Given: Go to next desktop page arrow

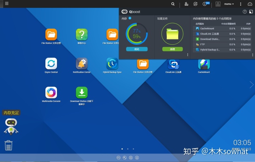Looking at the screenshot, I should [x=251, y=85].
